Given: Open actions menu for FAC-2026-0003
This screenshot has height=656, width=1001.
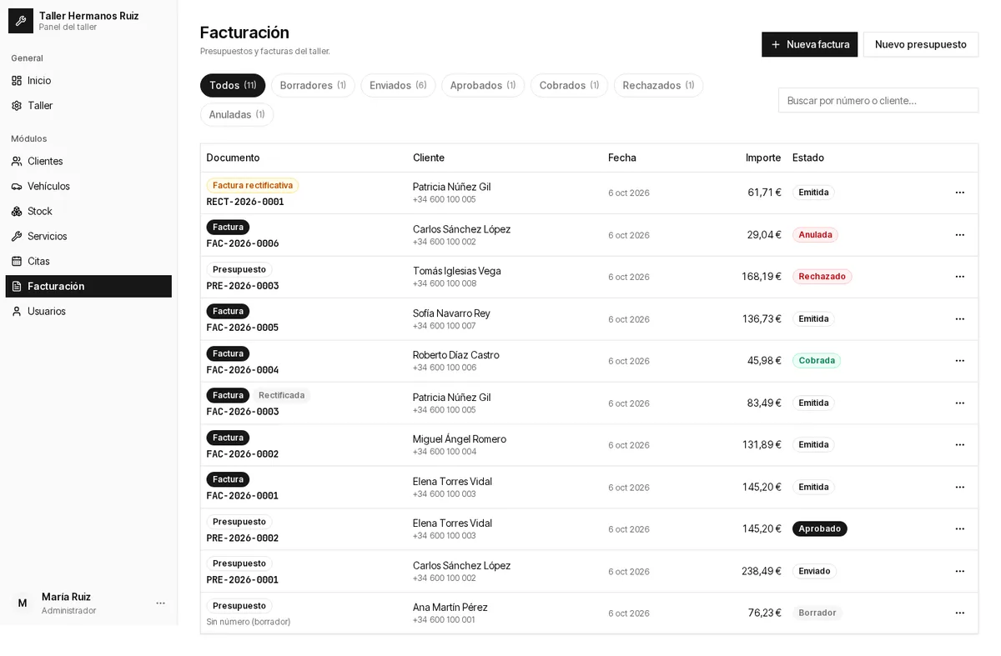Looking at the screenshot, I should point(959,403).
